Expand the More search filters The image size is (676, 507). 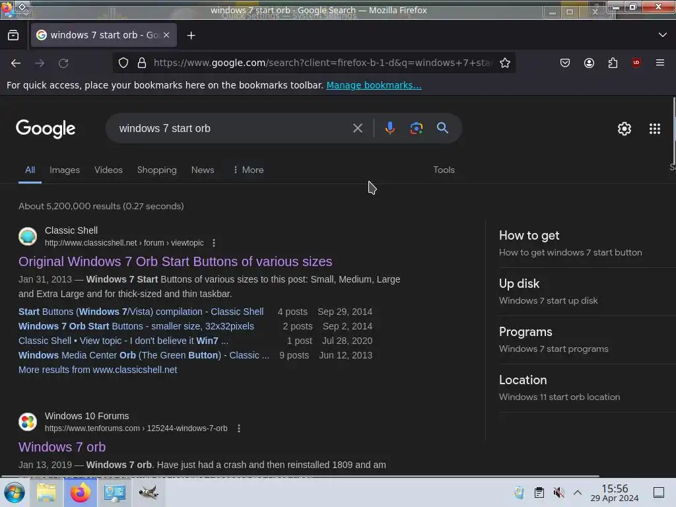248,170
